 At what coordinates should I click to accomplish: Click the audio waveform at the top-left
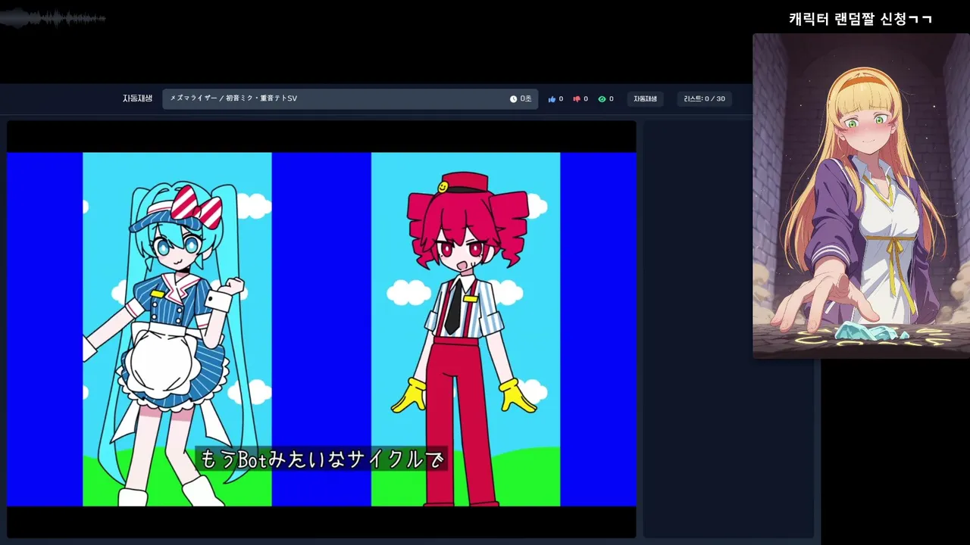coord(53,18)
